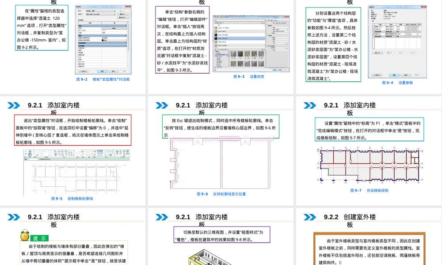Click the 9.2.1 添加室内楼板 heading on the 三维视图 slide

point(202,220)
